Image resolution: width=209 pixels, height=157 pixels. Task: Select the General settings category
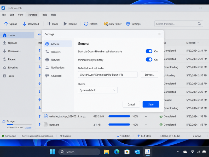tap(58, 44)
